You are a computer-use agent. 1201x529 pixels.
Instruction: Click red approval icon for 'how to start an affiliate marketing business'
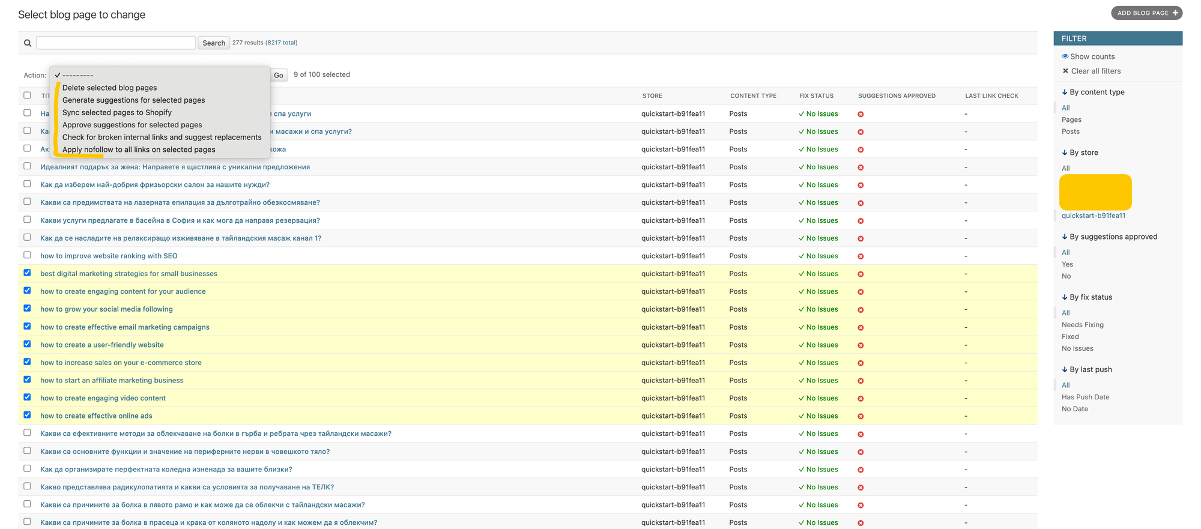coord(861,381)
